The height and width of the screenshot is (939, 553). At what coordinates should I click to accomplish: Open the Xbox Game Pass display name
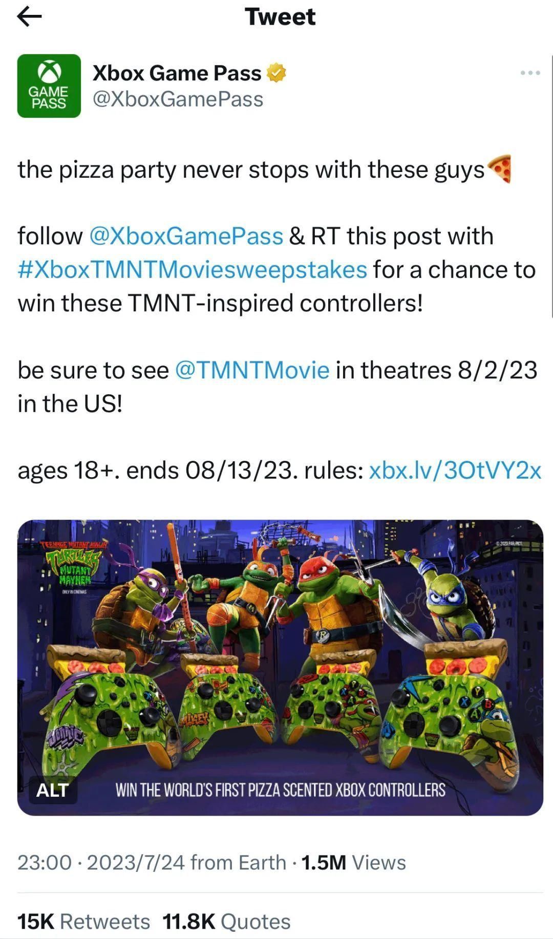pos(177,73)
